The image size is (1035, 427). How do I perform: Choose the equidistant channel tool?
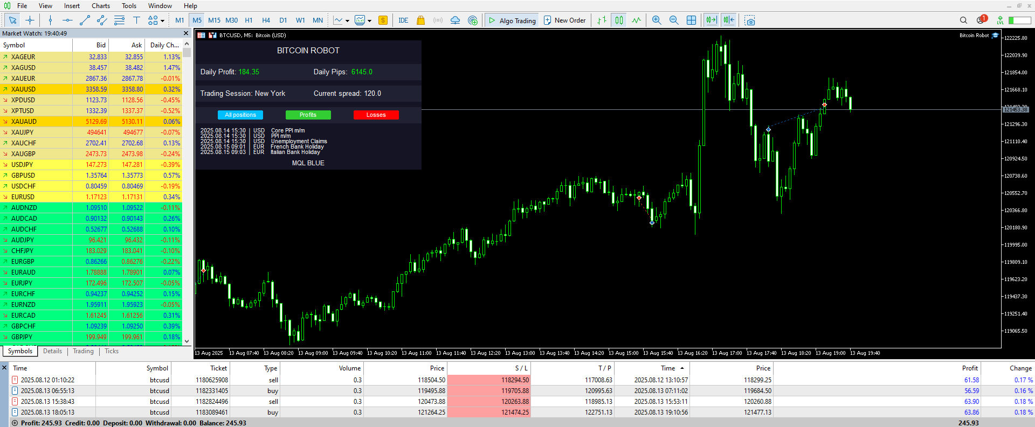click(102, 20)
